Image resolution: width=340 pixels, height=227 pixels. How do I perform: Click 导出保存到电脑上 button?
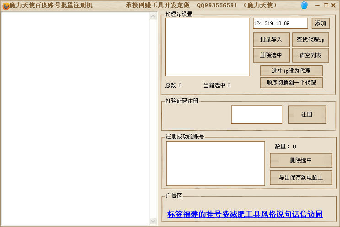[x=301, y=178]
